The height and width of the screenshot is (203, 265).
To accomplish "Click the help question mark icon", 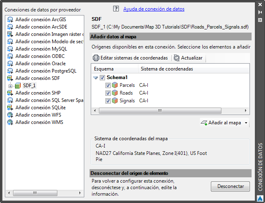I will click(x=116, y=9).
